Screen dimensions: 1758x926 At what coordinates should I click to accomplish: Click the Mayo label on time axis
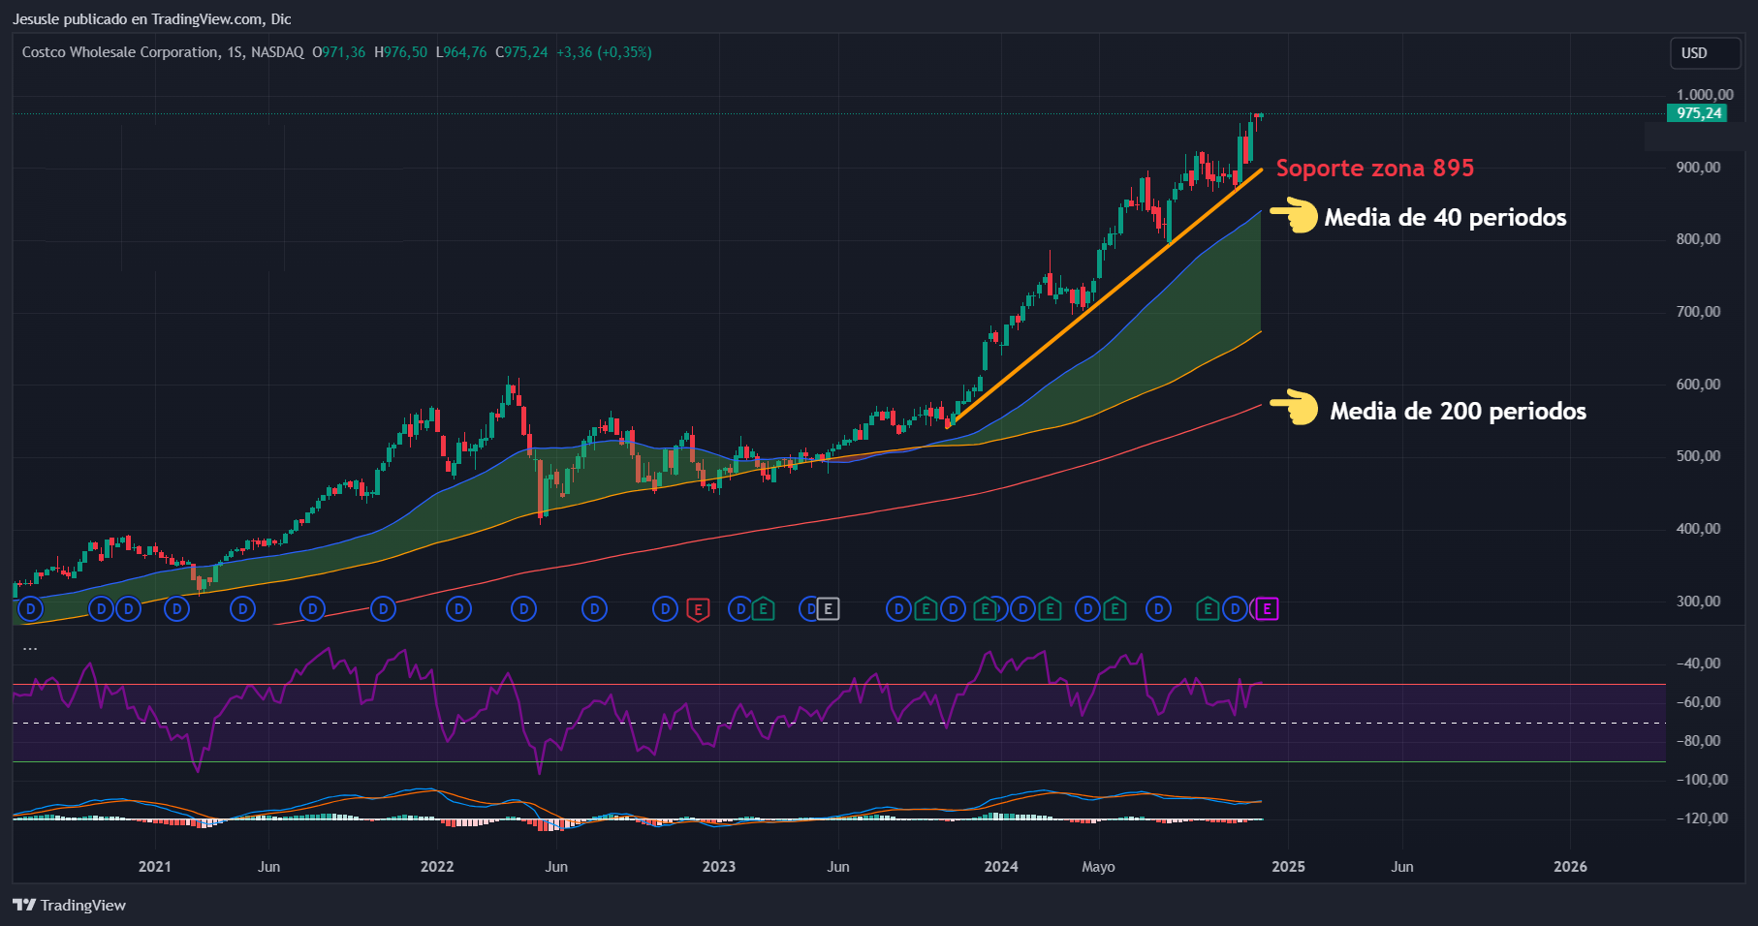1098,867
